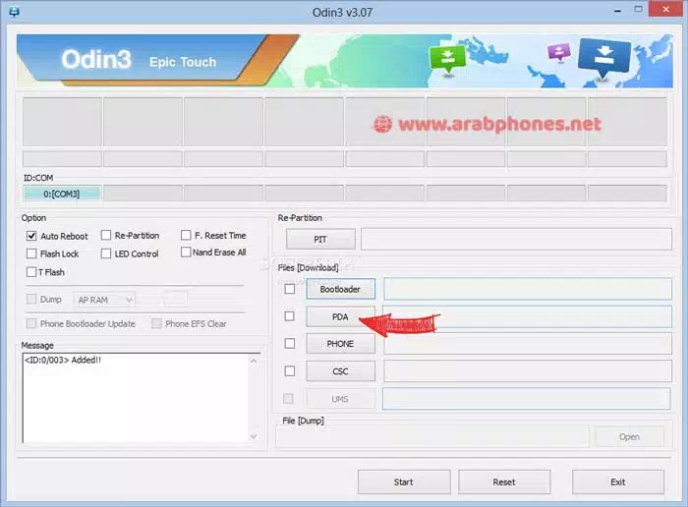Screen dimensions: 688x507
Task: Select the 0:[COM3] port box
Action: pos(62,194)
